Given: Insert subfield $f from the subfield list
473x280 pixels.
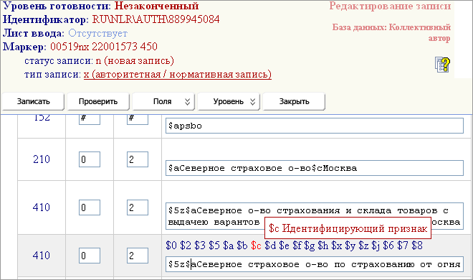Looking at the screenshot, I should [x=297, y=246].
